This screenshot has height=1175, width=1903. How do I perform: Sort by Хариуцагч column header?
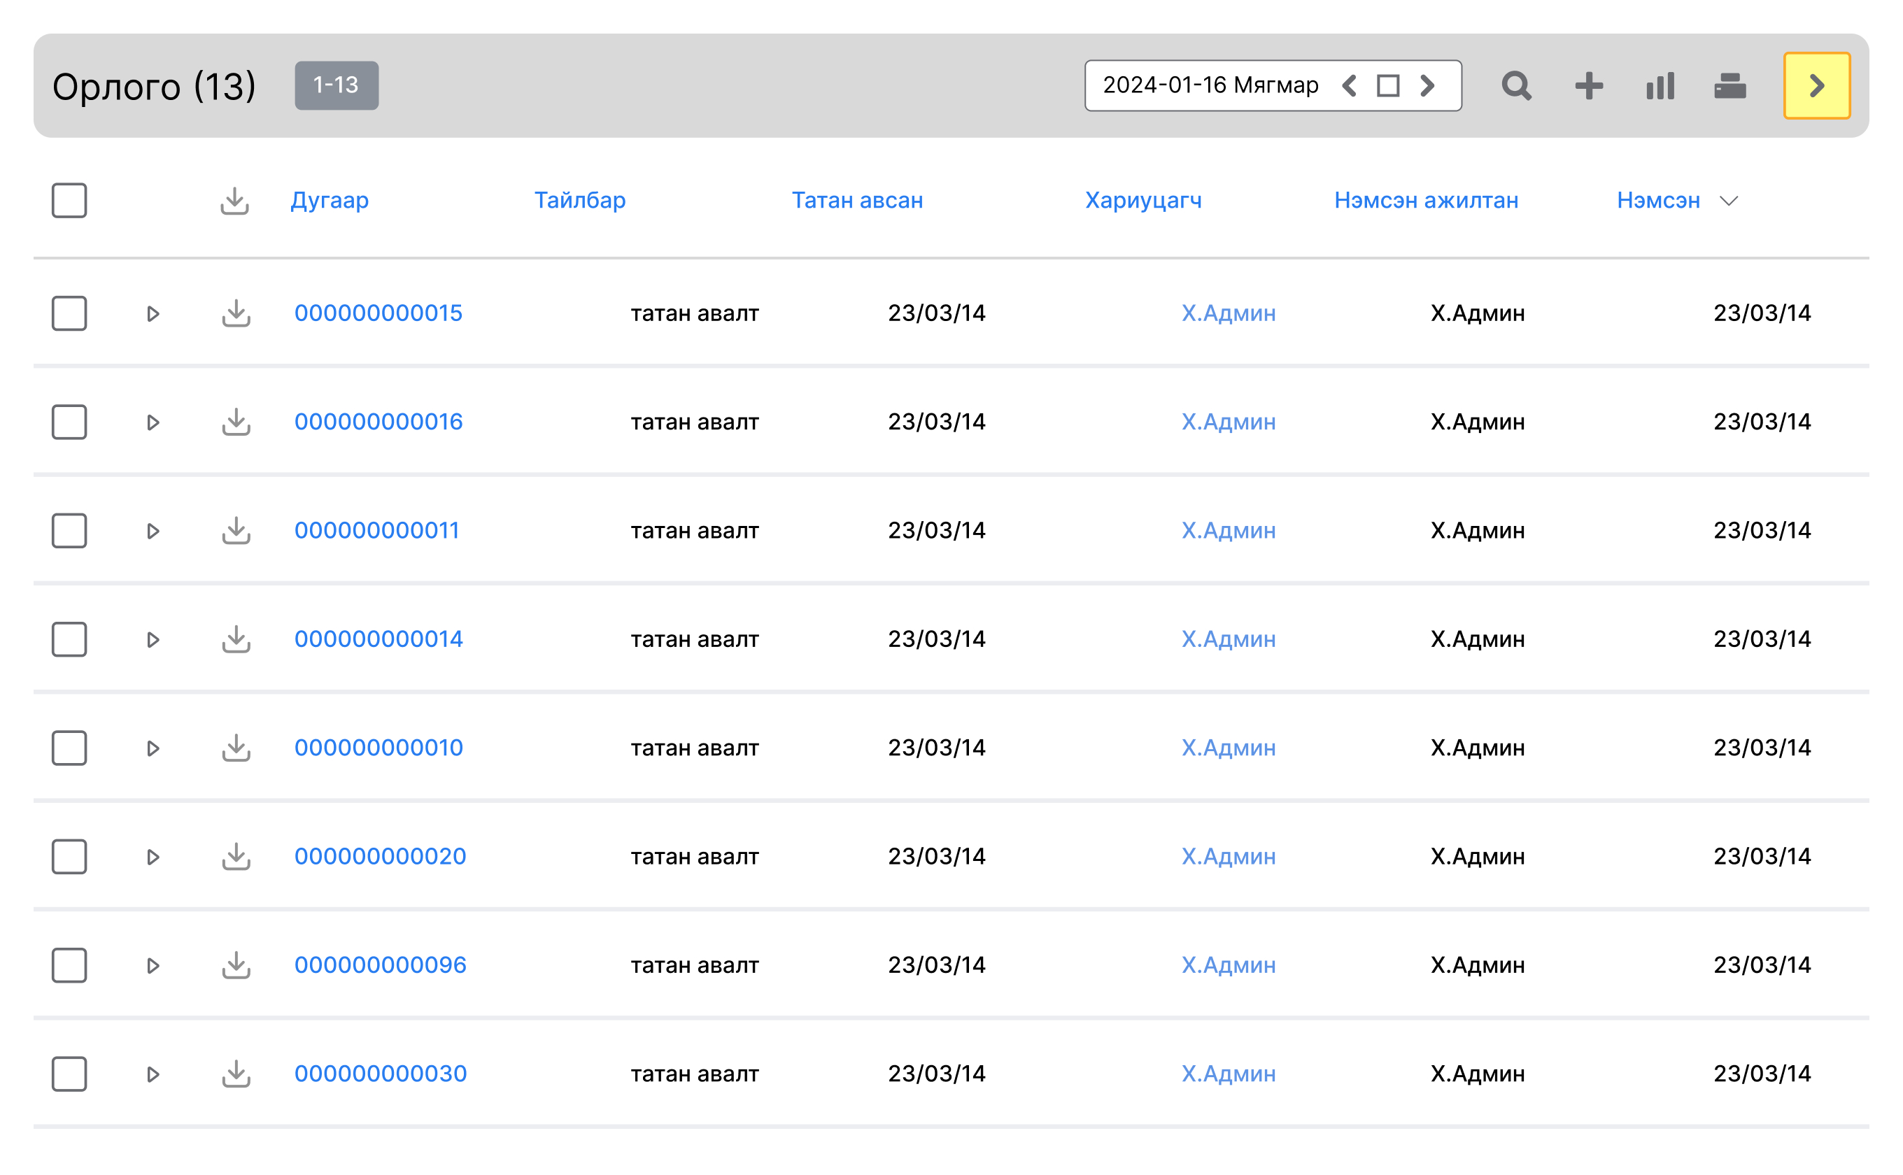pyautogui.click(x=1142, y=201)
